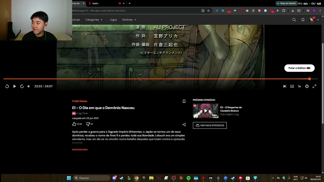Expand the description with MOSTRAR MAIS

80,150
